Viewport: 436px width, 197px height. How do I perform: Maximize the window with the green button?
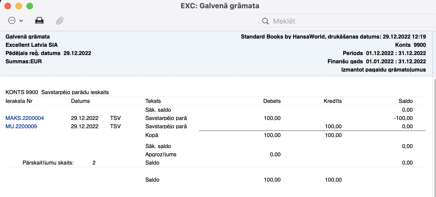(x=30, y=6)
